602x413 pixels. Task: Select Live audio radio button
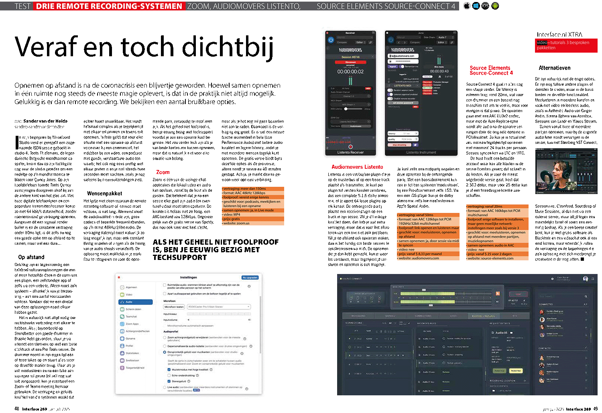tap(165, 387)
